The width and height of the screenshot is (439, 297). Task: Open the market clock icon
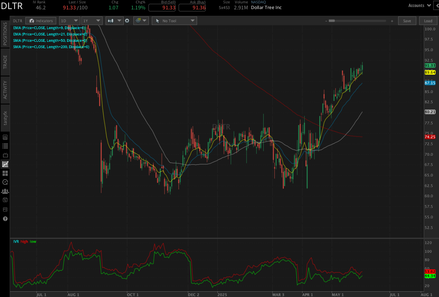pos(5,182)
